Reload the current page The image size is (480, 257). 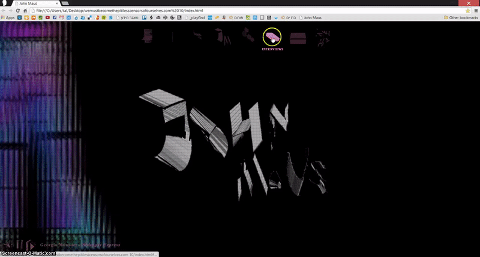18,11
